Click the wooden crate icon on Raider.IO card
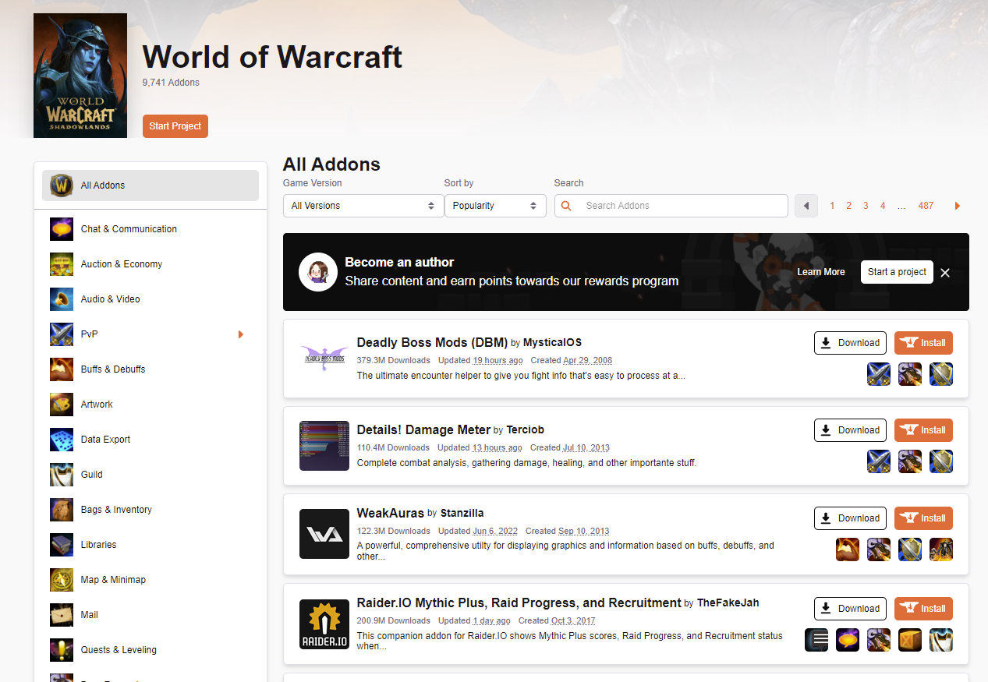This screenshot has width=988, height=682. (x=910, y=640)
